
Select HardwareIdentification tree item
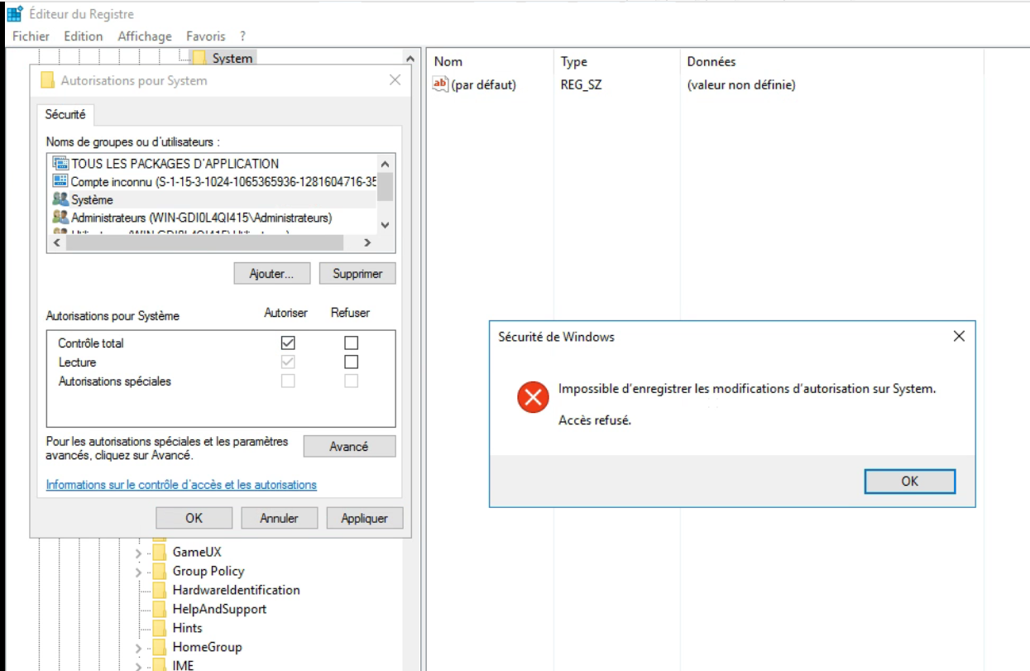tap(236, 590)
